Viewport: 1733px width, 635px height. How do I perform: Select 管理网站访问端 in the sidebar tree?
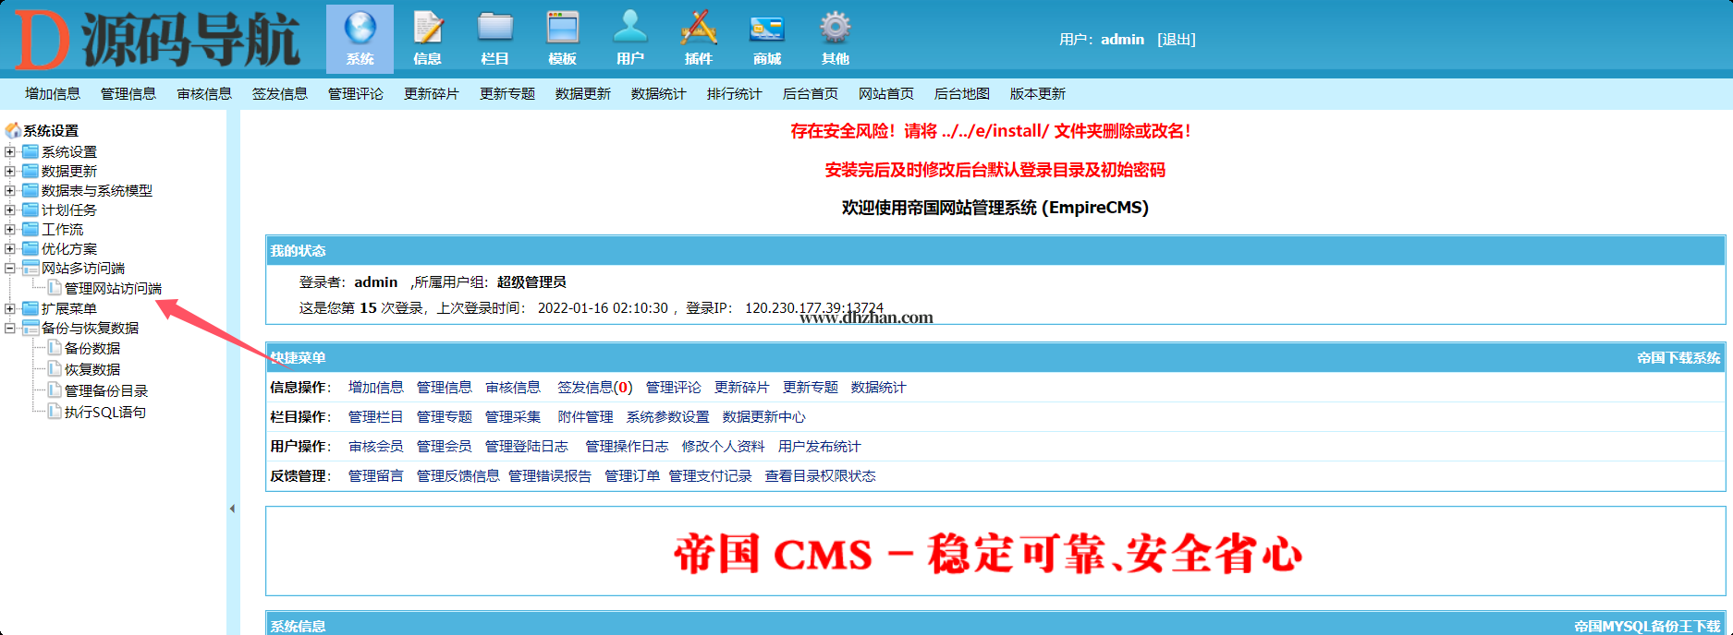tap(113, 289)
